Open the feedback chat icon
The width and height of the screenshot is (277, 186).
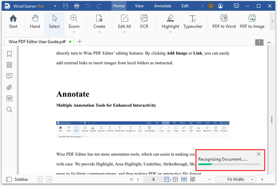tap(236, 6)
